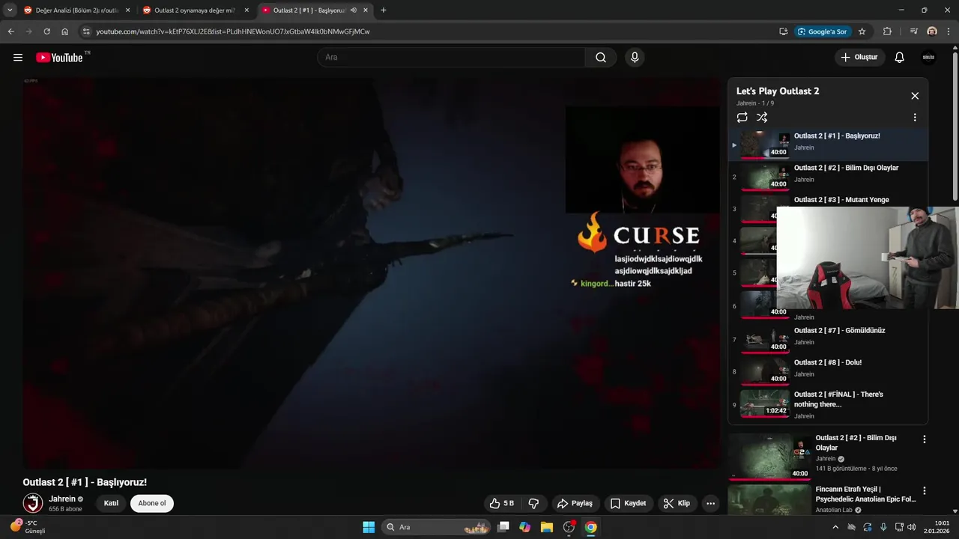The width and height of the screenshot is (959, 539).
Task: Expand the tab search dropdown arrow
Action: [x=10, y=10]
